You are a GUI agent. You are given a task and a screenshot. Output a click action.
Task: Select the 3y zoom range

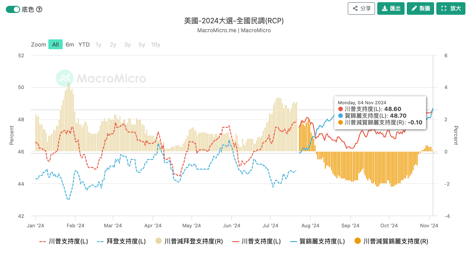(x=128, y=45)
